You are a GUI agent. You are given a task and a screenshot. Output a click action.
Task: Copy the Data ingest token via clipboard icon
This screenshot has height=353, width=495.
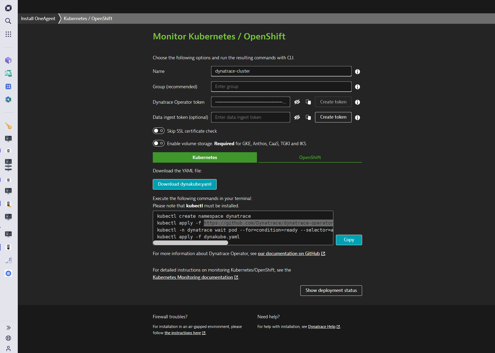308,117
